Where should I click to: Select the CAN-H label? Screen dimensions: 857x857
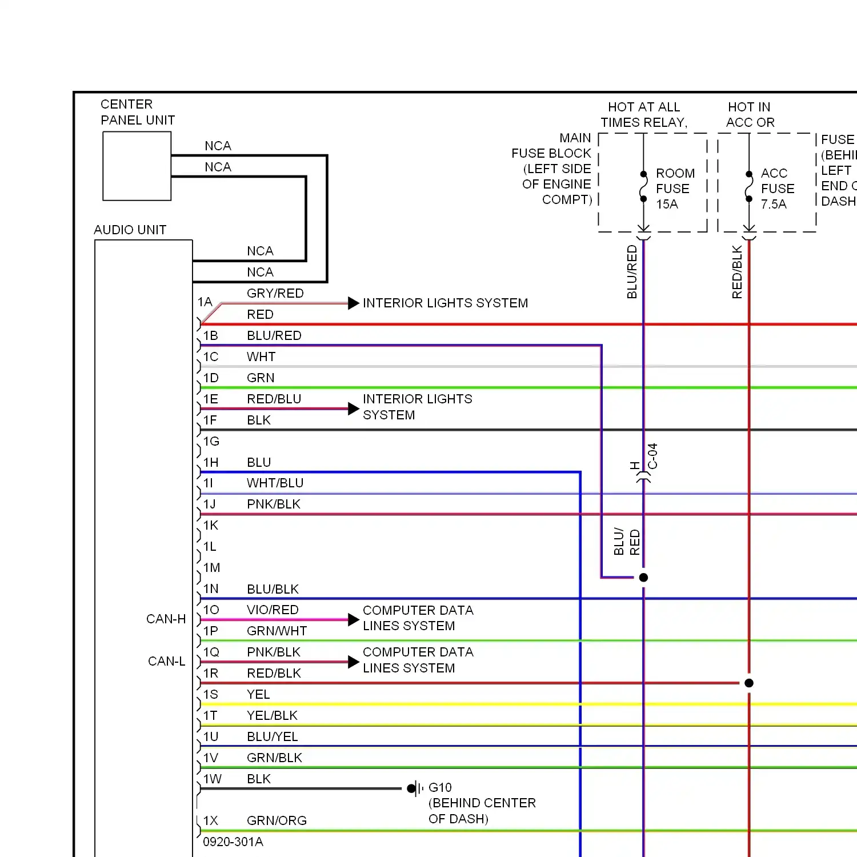pos(166,619)
